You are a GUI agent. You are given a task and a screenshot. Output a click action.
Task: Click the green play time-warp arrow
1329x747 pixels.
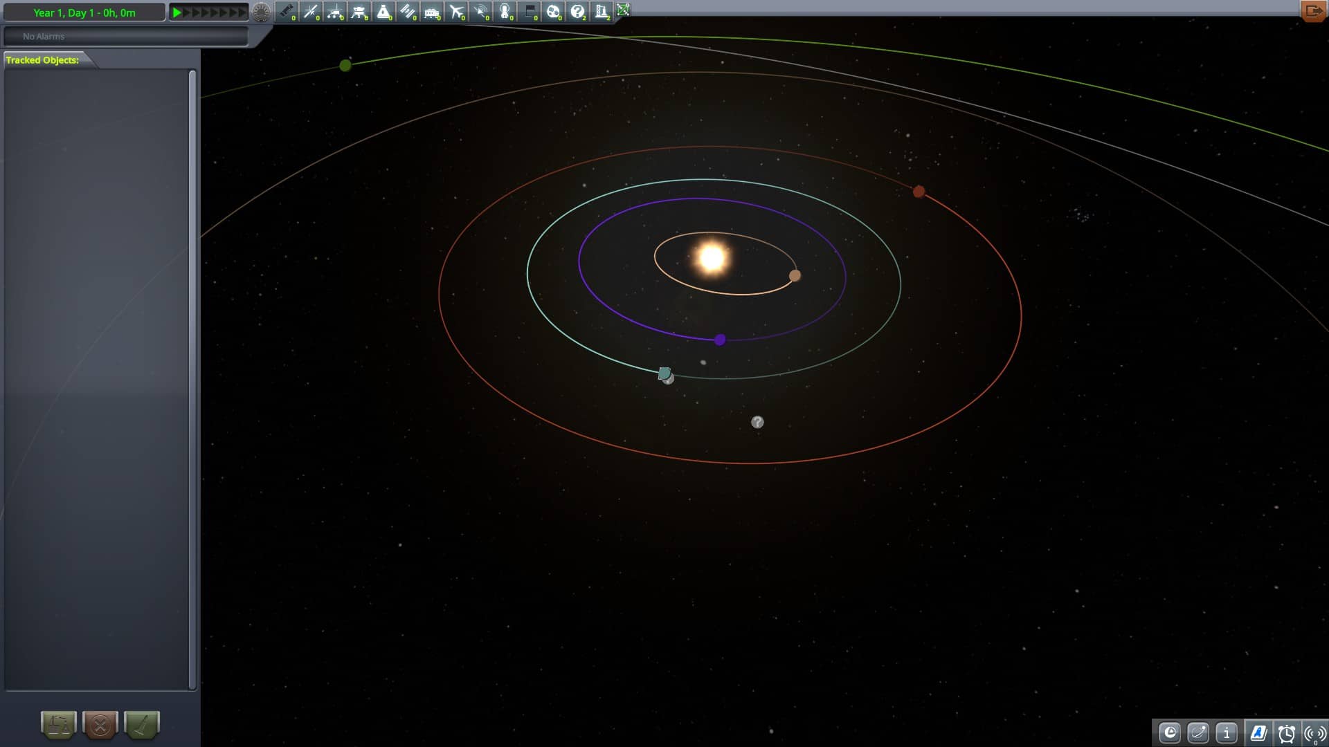click(x=177, y=12)
